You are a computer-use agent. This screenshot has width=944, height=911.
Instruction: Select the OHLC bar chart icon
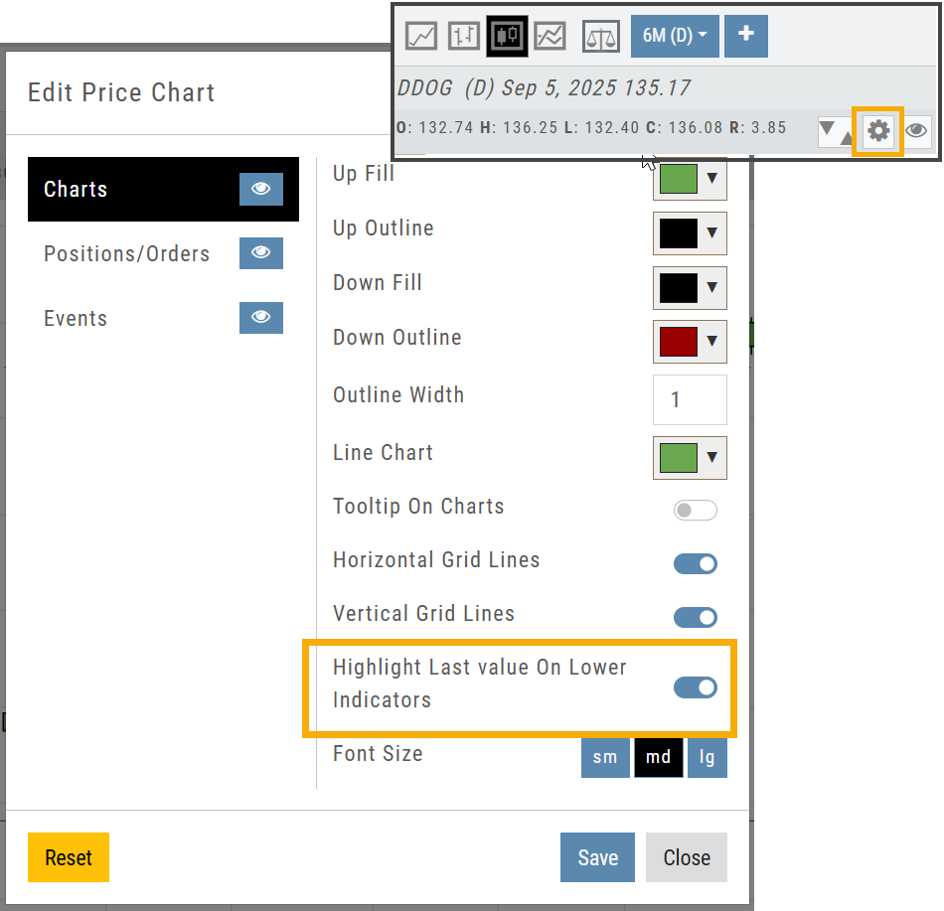tap(464, 36)
